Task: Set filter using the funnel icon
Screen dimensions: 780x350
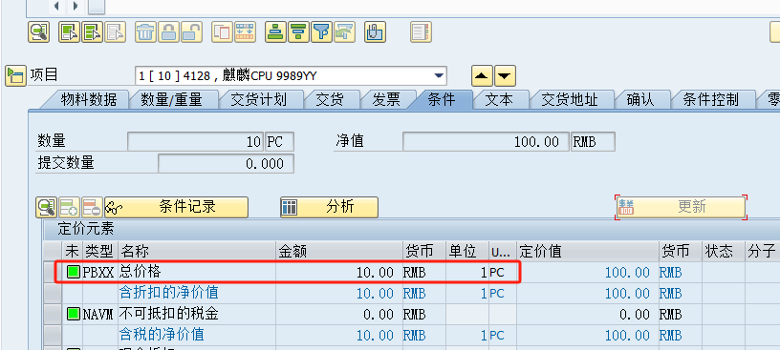Action: pos(321,32)
